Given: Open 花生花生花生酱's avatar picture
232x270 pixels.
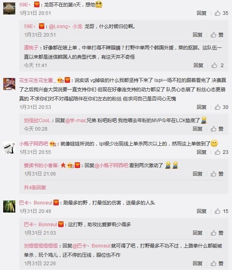Looking at the screenshot, I should point(9,84).
